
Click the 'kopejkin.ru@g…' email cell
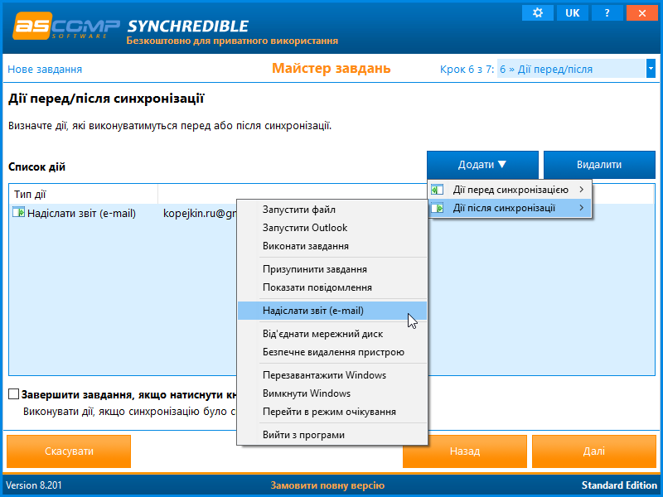(200, 214)
